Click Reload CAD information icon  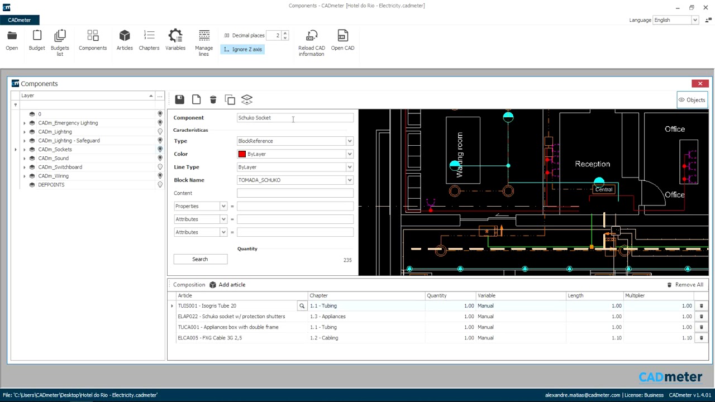click(312, 37)
